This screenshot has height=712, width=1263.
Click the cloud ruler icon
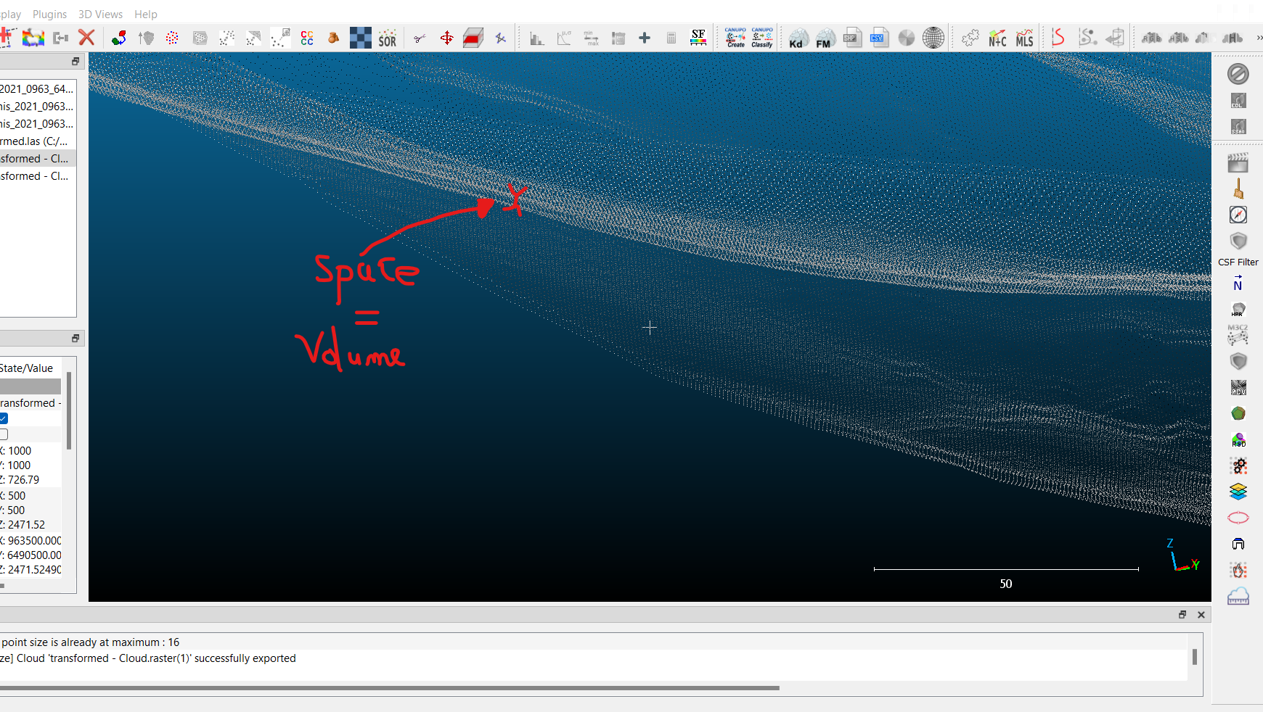(x=1238, y=596)
